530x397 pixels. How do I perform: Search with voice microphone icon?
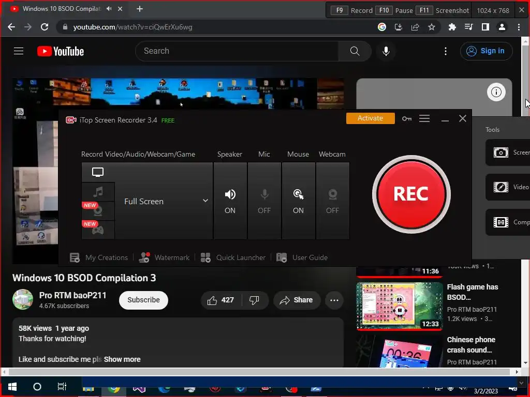386,51
